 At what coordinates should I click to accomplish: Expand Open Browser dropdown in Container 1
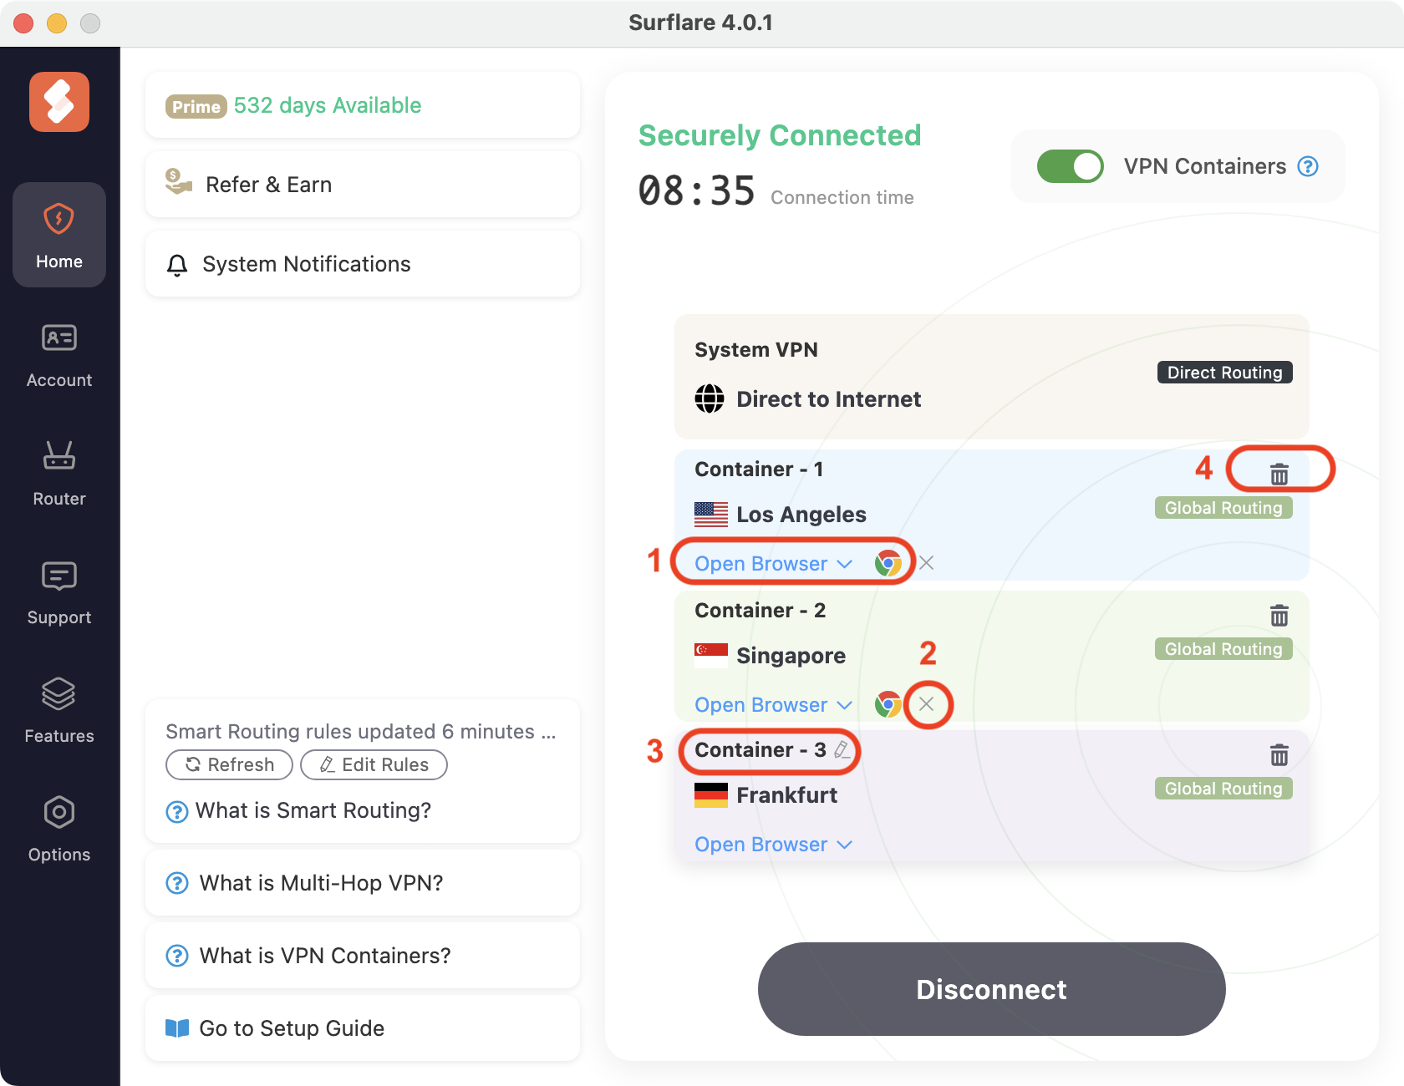click(x=773, y=564)
